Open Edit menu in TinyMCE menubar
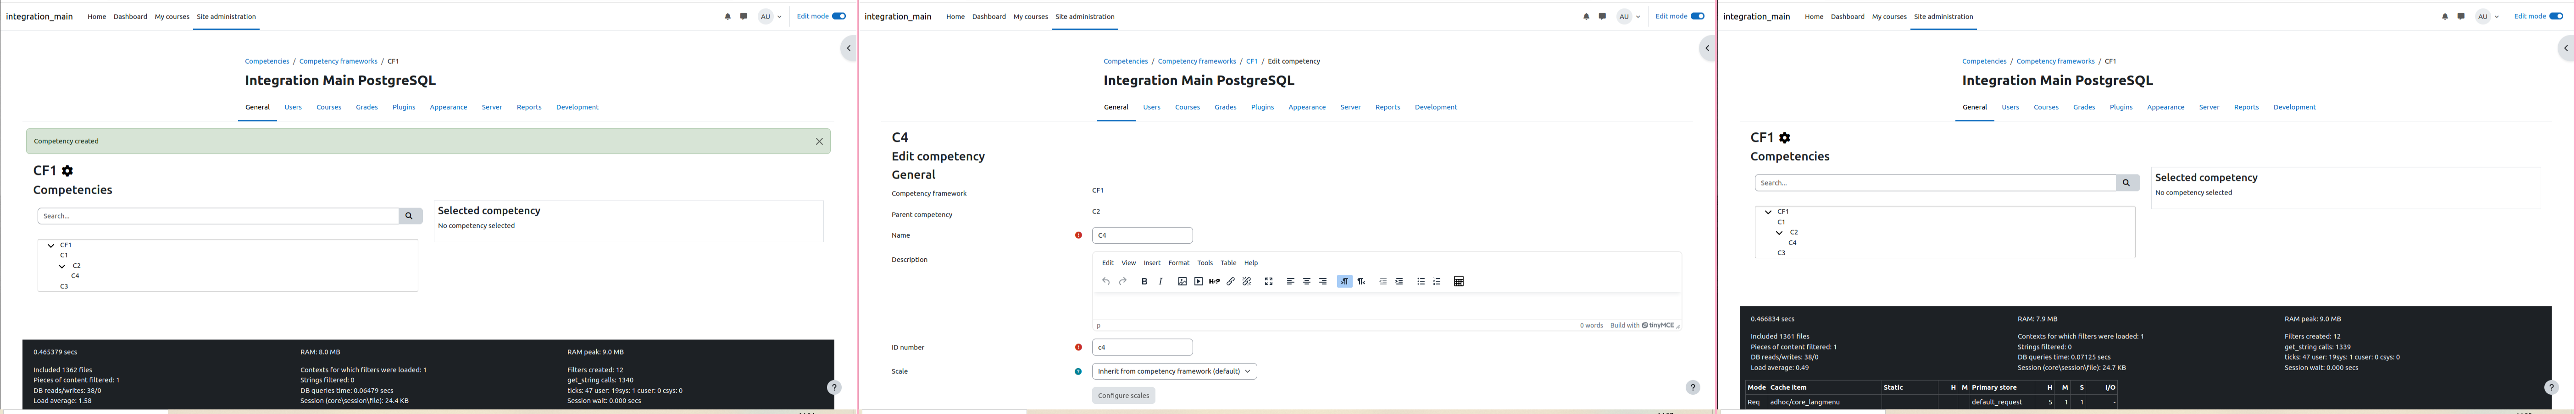 click(x=1108, y=263)
